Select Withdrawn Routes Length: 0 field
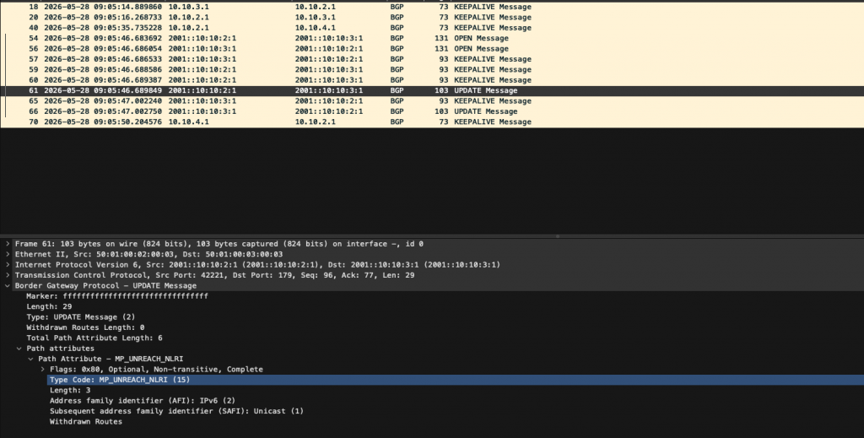Viewport: 864px width, 438px height. (85, 327)
